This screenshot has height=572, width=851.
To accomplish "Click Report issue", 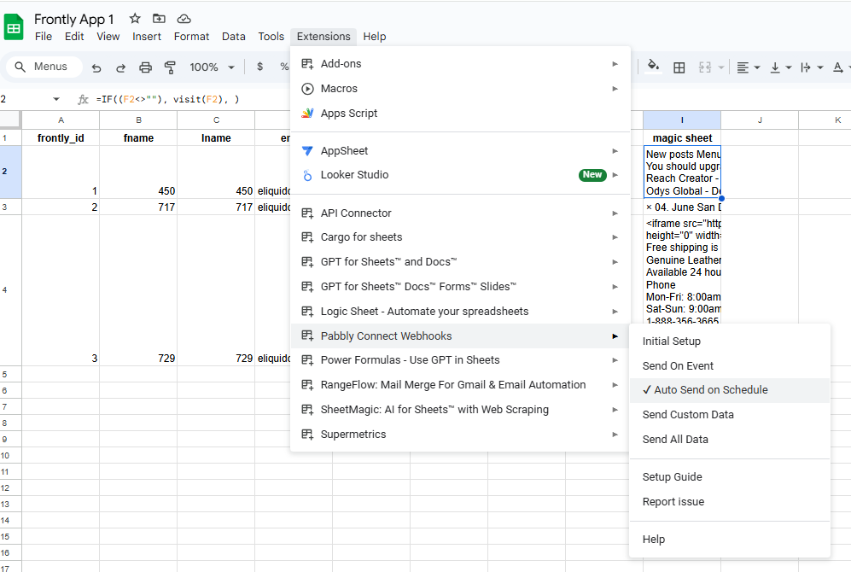I will point(730,502).
